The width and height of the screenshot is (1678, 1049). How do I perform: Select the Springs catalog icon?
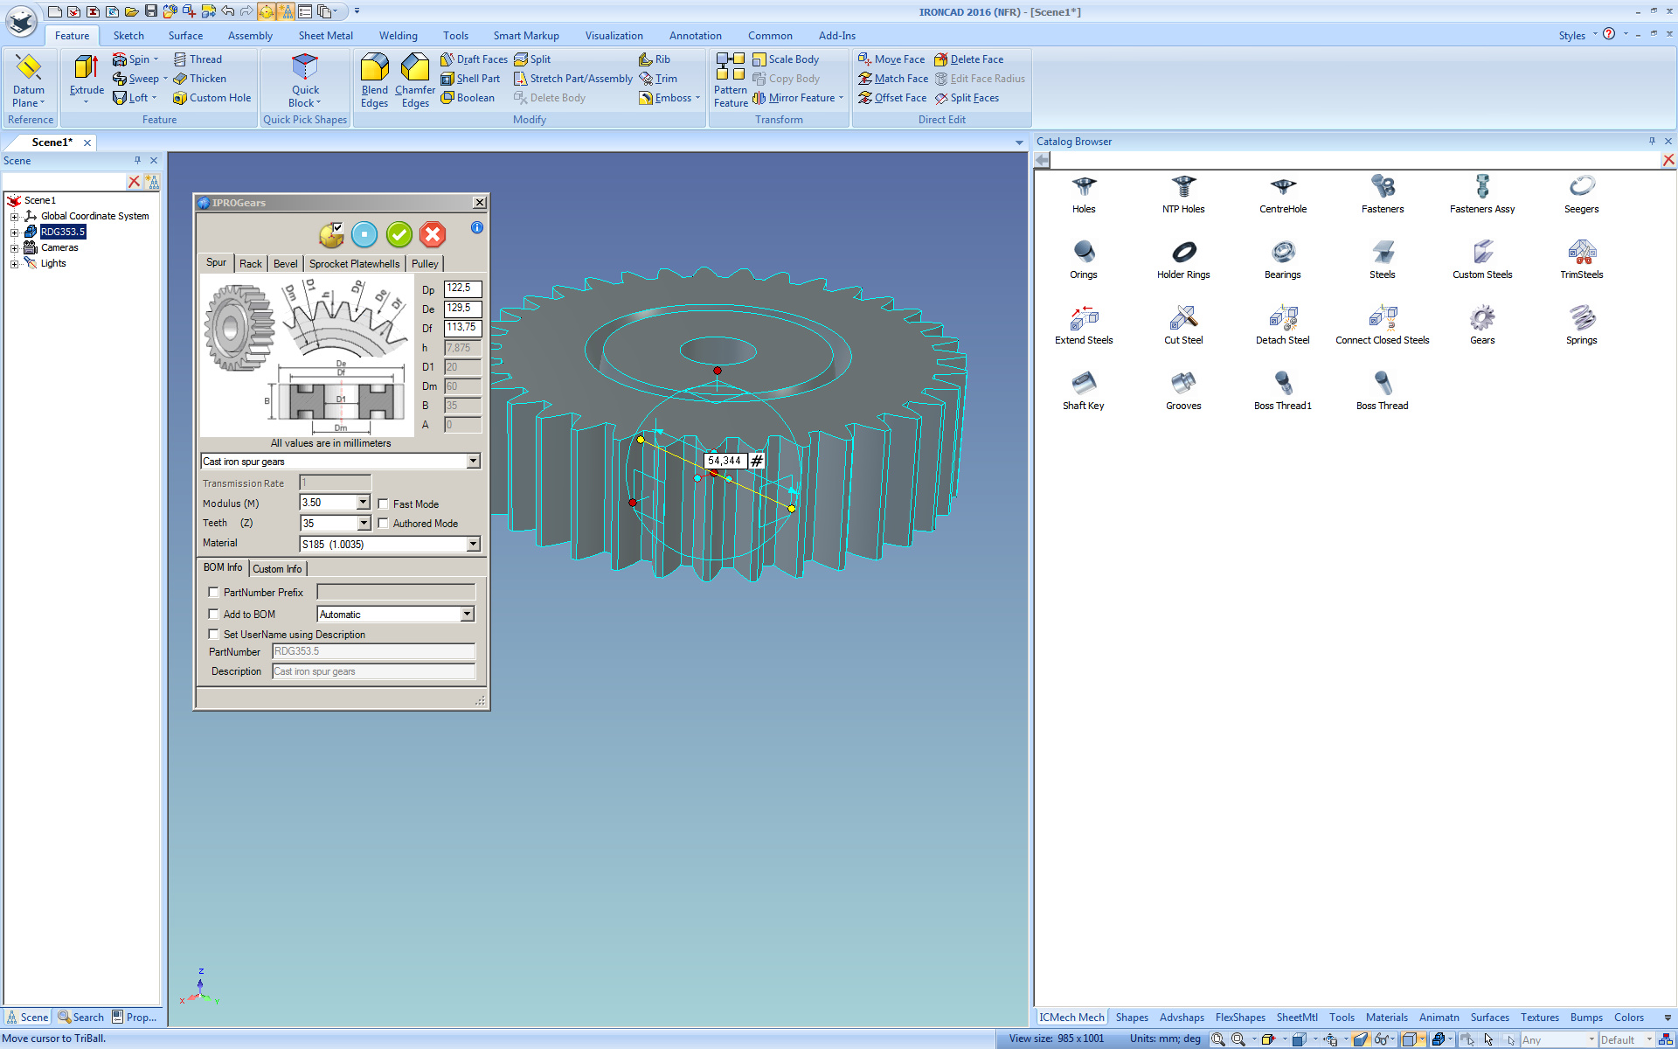pyautogui.click(x=1581, y=319)
